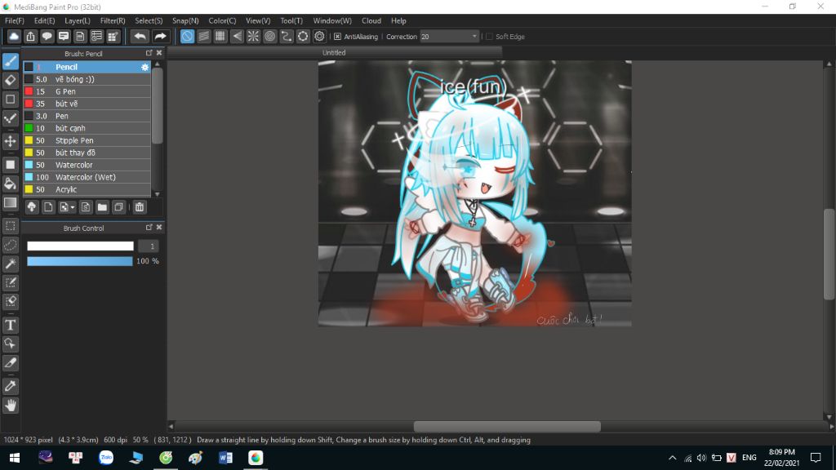This screenshot has width=836, height=470.
Task: Select the Fill rectangle tool
Action: pos(10,165)
